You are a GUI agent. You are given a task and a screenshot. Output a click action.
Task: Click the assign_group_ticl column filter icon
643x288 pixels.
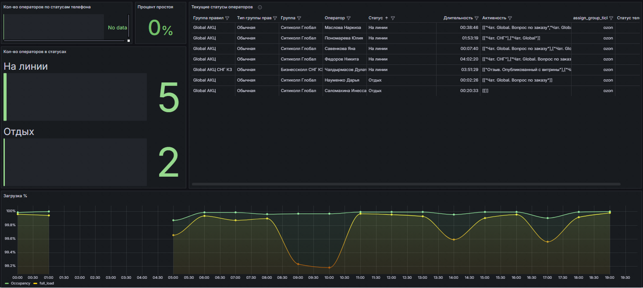tap(611, 18)
